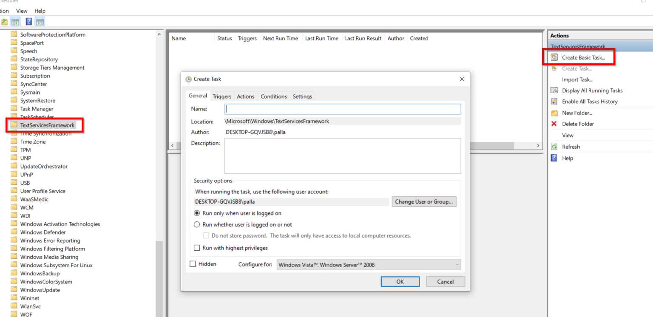The width and height of the screenshot is (653, 317).
Task: Click OK to confirm the task
Action: (400, 281)
